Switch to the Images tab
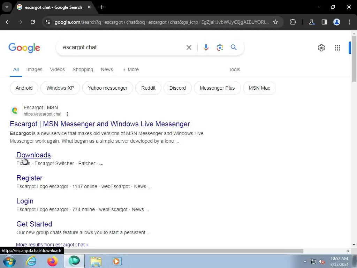Image resolution: width=357 pixels, height=268 pixels. pyautogui.click(x=34, y=69)
